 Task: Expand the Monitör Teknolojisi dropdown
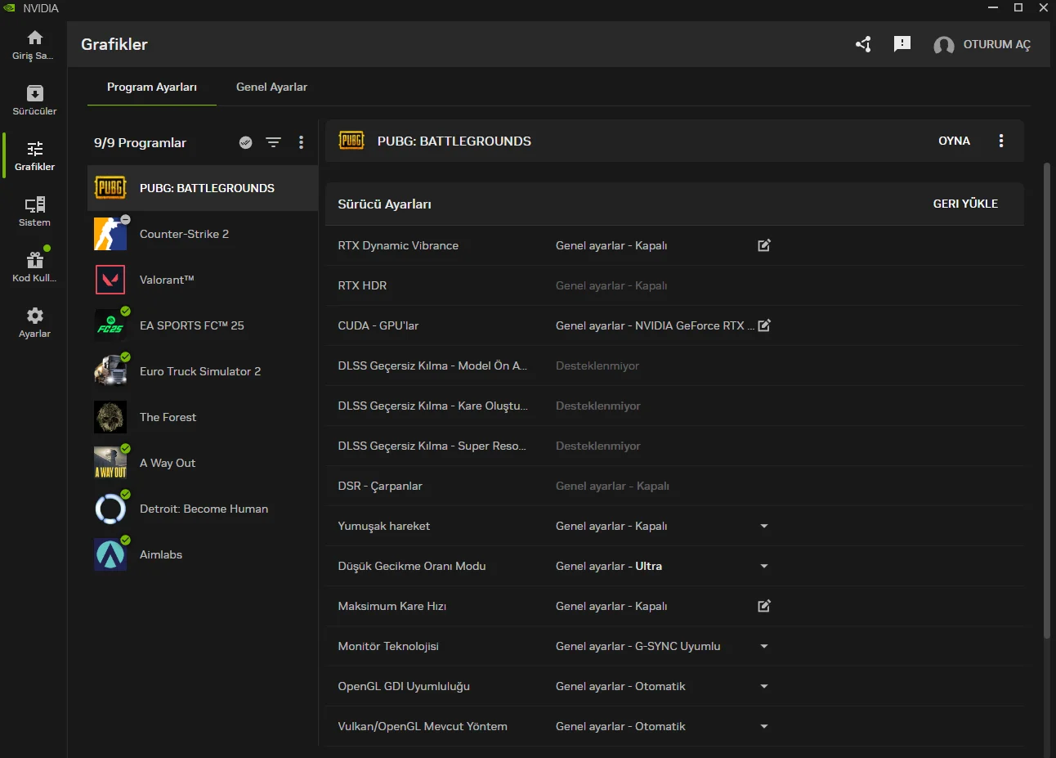coord(764,646)
